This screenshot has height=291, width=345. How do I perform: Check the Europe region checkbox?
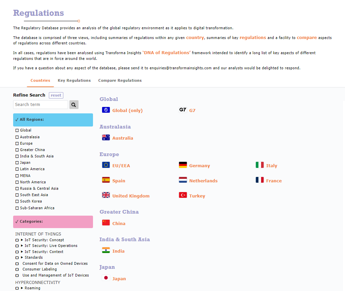pyautogui.click(x=17, y=143)
